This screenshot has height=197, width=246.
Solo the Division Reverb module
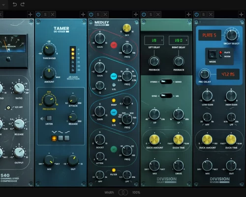click(x=204, y=14)
